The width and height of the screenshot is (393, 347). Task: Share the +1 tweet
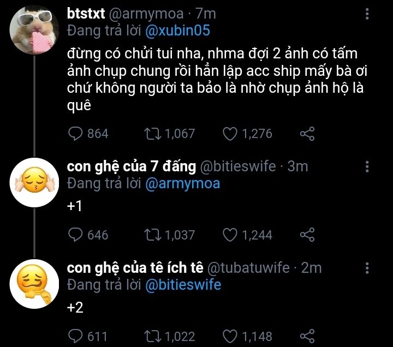pos(307,235)
